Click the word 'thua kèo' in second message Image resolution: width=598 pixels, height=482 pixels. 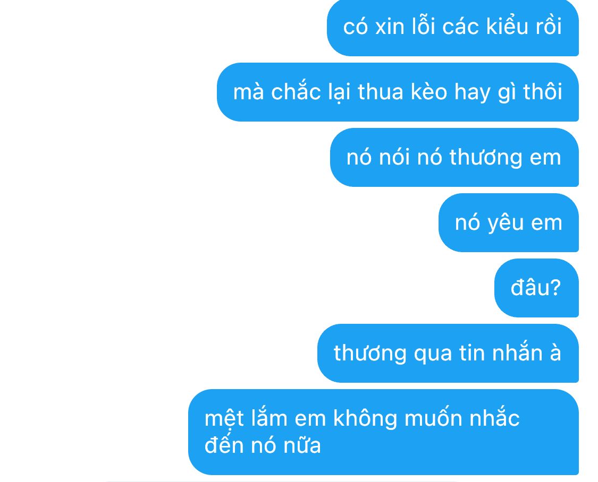click(402, 92)
